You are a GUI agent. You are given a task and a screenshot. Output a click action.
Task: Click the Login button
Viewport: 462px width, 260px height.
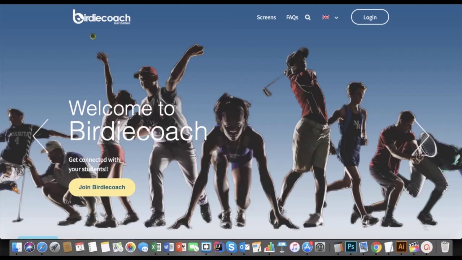coord(370,17)
